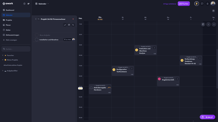The width and height of the screenshot is (218, 122).
Task: Click the Projekt 24/02 Firmenrechner title
Action: [x=53, y=19]
